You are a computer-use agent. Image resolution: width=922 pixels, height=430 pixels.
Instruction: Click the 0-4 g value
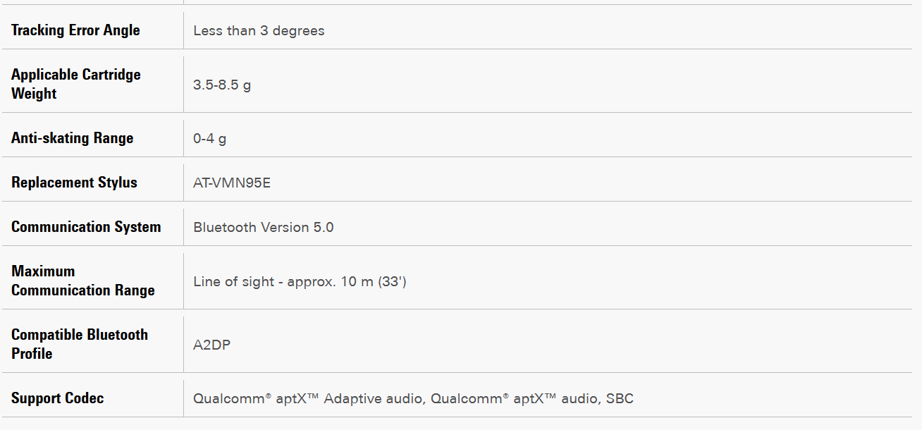209,139
